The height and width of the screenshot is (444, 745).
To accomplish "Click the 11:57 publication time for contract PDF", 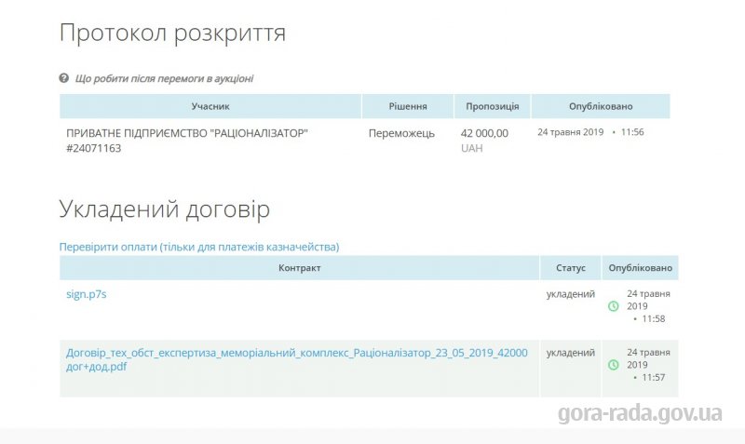I will [654, 378].
